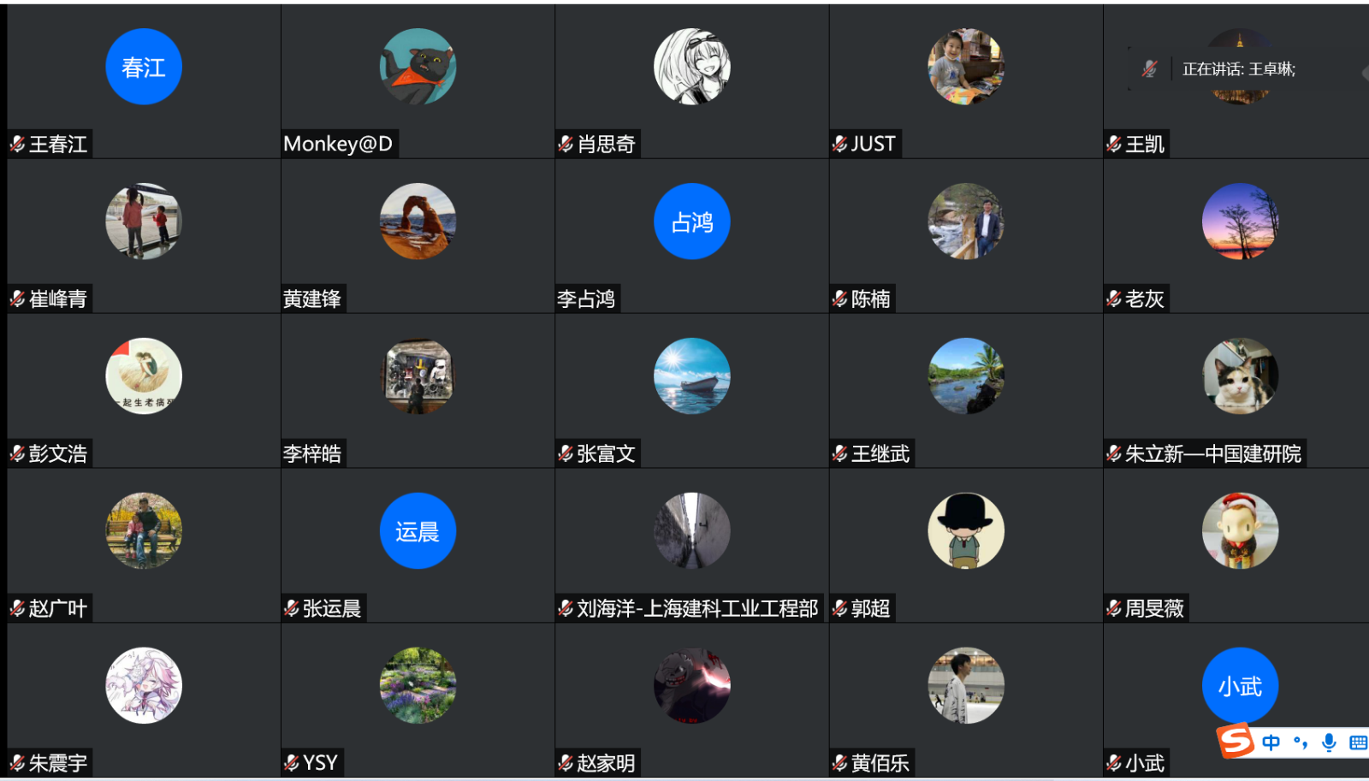Open Sogou soft keyboard icon
The width and height of the screenshot is (1369, 781).
pos(1358,743)
